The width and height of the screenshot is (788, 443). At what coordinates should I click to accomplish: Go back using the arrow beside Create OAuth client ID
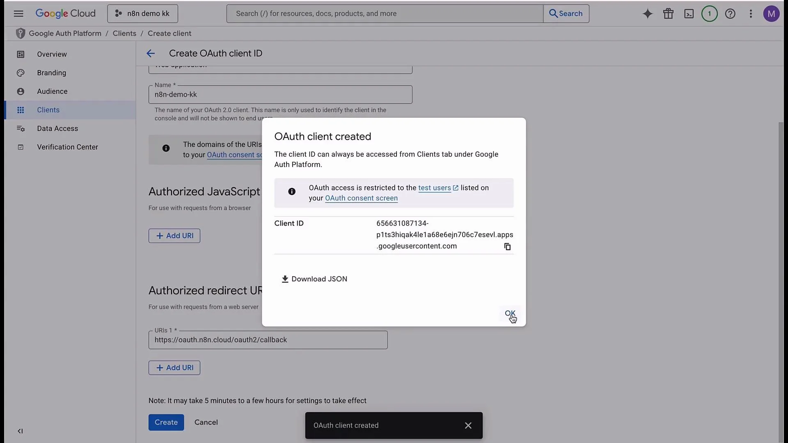[x=151, y=53]
